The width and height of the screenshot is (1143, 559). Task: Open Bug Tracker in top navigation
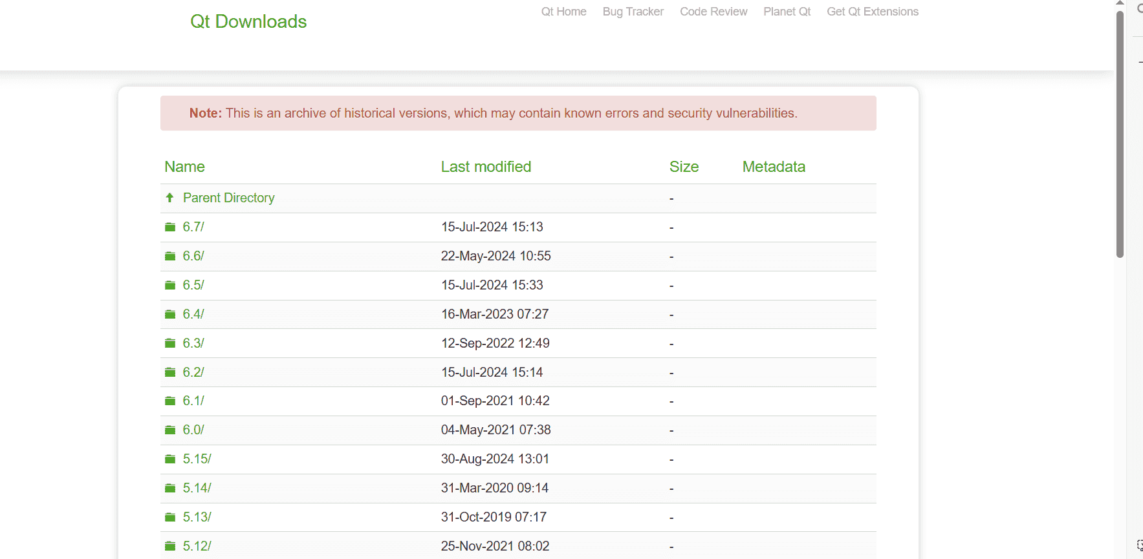[633, 12]
